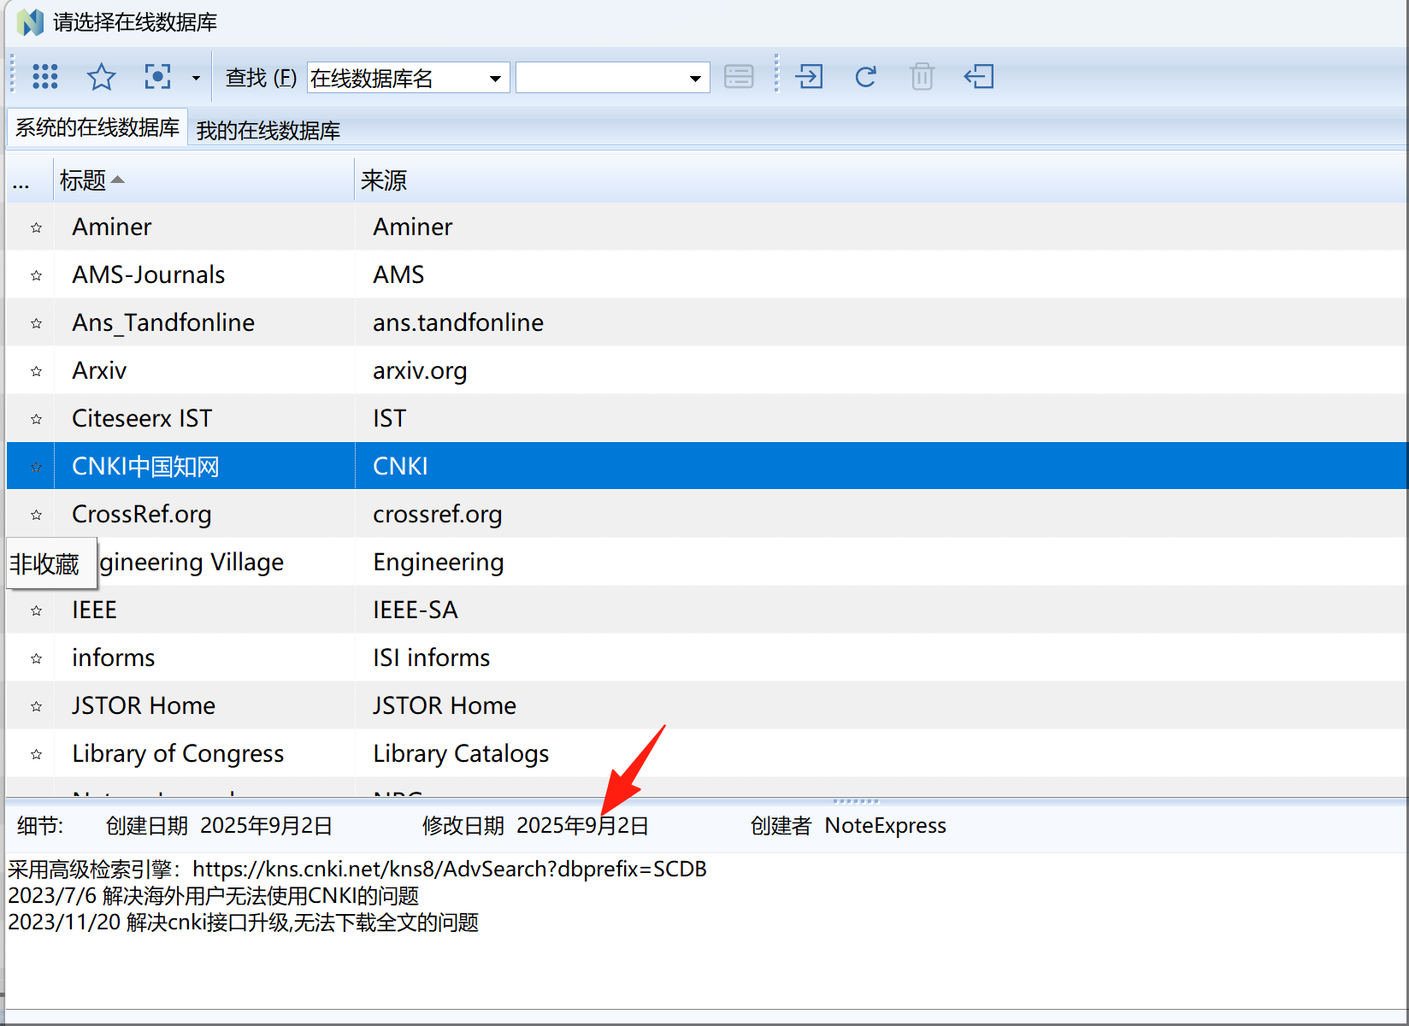
Task: Click the focus/locate target toolbar icon
Action: tap(157, 77)
